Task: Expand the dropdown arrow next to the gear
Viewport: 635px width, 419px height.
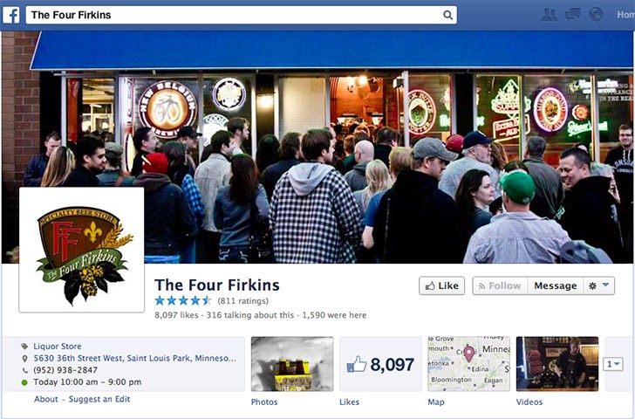Action: tap(606, 285)
